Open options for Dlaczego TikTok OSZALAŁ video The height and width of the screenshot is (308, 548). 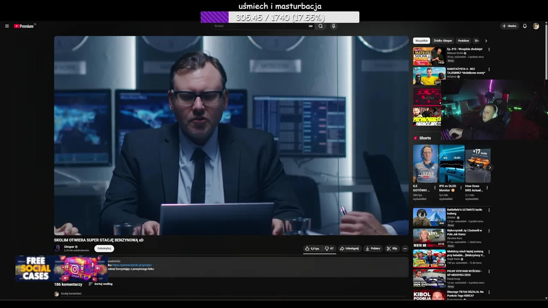pos(489,293)
